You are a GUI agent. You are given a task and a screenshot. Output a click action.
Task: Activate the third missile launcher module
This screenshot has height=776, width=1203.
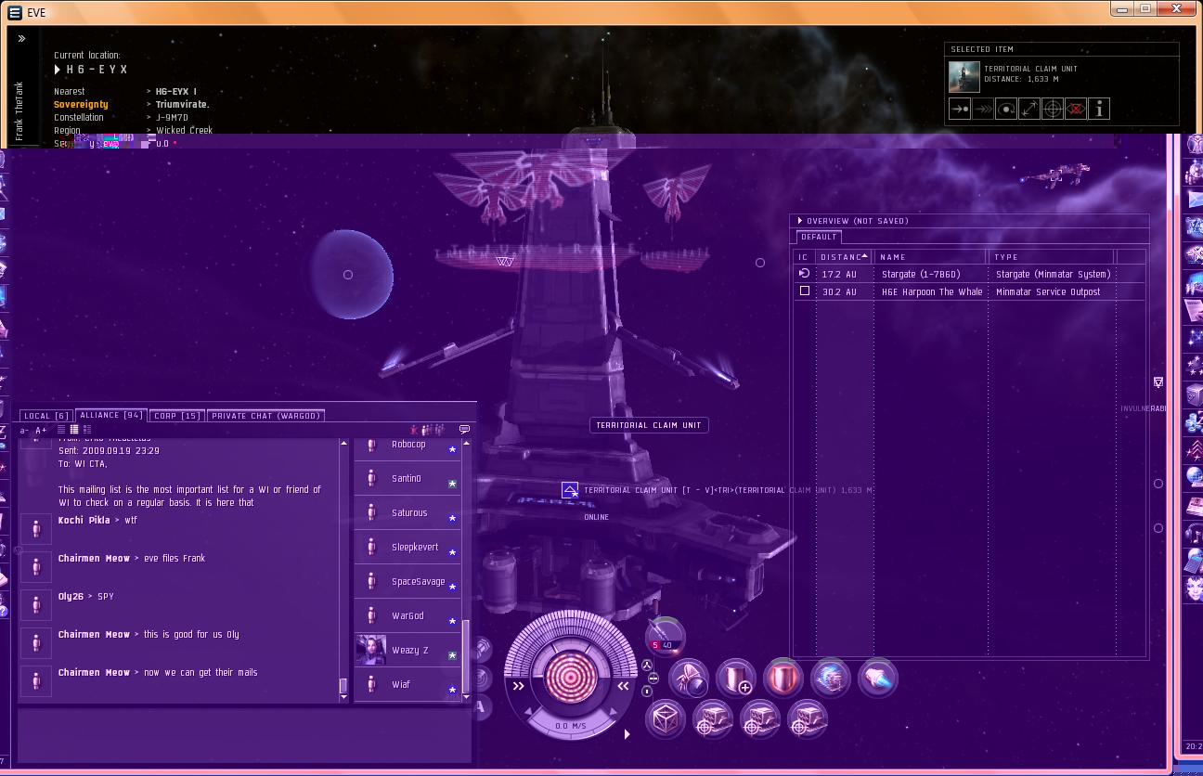pyautogui.click(x=808, y=719)
